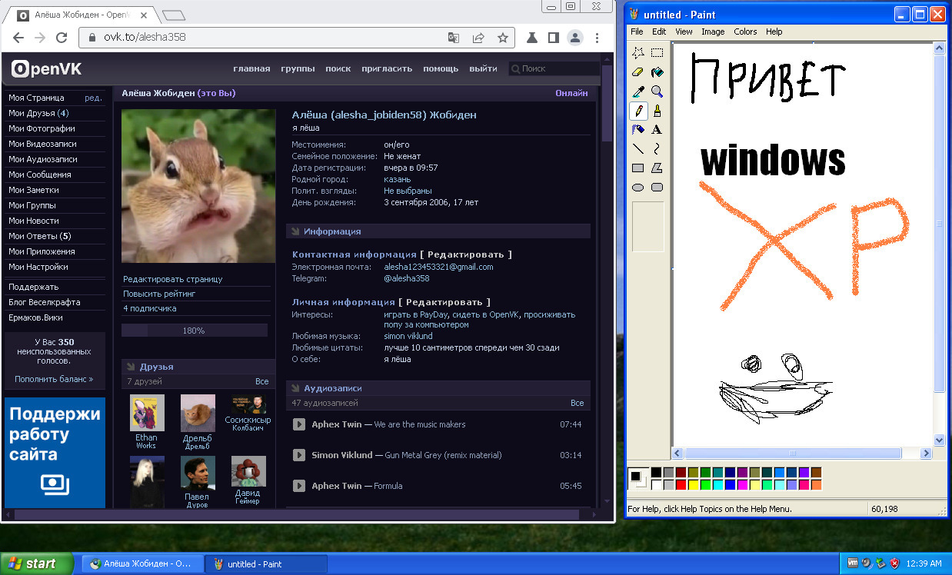Click the share page icon in address bar
952x575 pixels.
click(x=478, y=37)
